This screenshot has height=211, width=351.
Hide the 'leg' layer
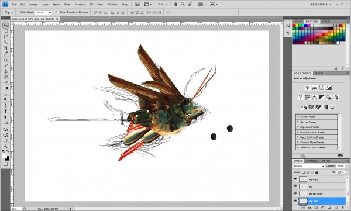point(295,186)
